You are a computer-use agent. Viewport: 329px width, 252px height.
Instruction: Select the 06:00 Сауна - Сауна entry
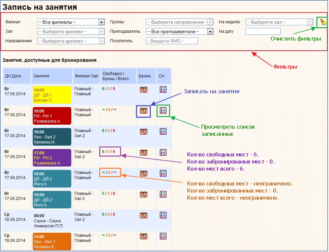tap(52, 221)
